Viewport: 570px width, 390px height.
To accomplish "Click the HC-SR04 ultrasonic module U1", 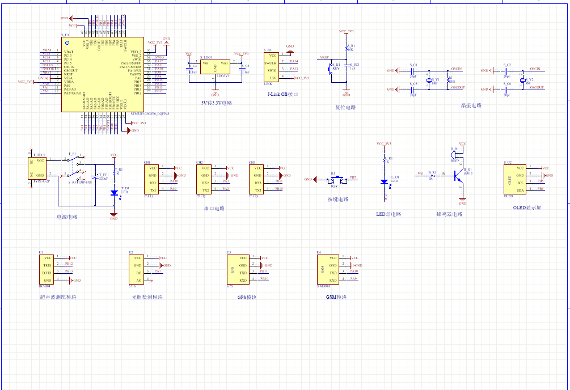I will pyautogui.click(x=47, y=269).
